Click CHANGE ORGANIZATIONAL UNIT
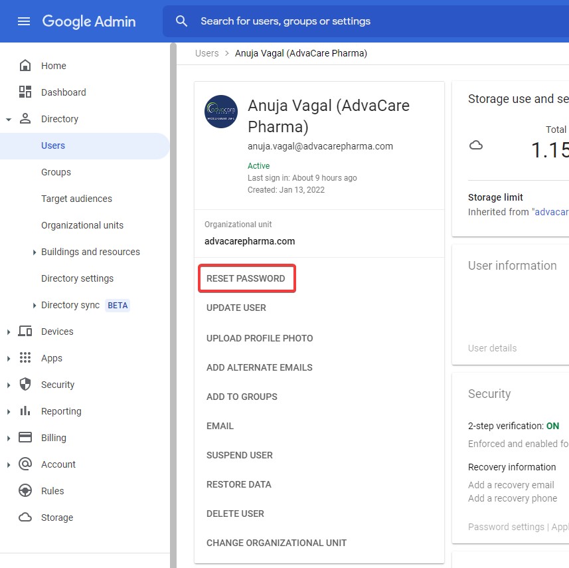The width and height of the screenshot is (569, 568). 276,543
